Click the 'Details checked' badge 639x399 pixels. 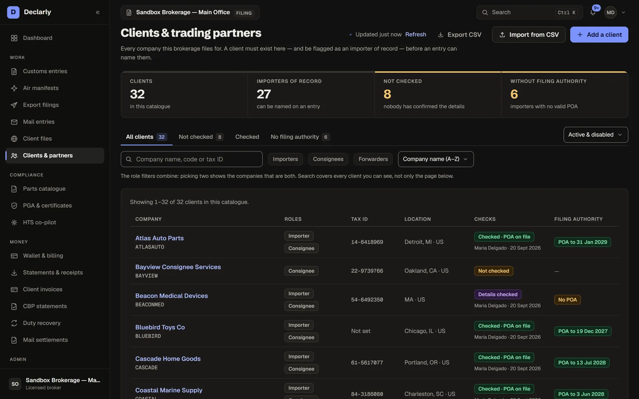[498, 294]
